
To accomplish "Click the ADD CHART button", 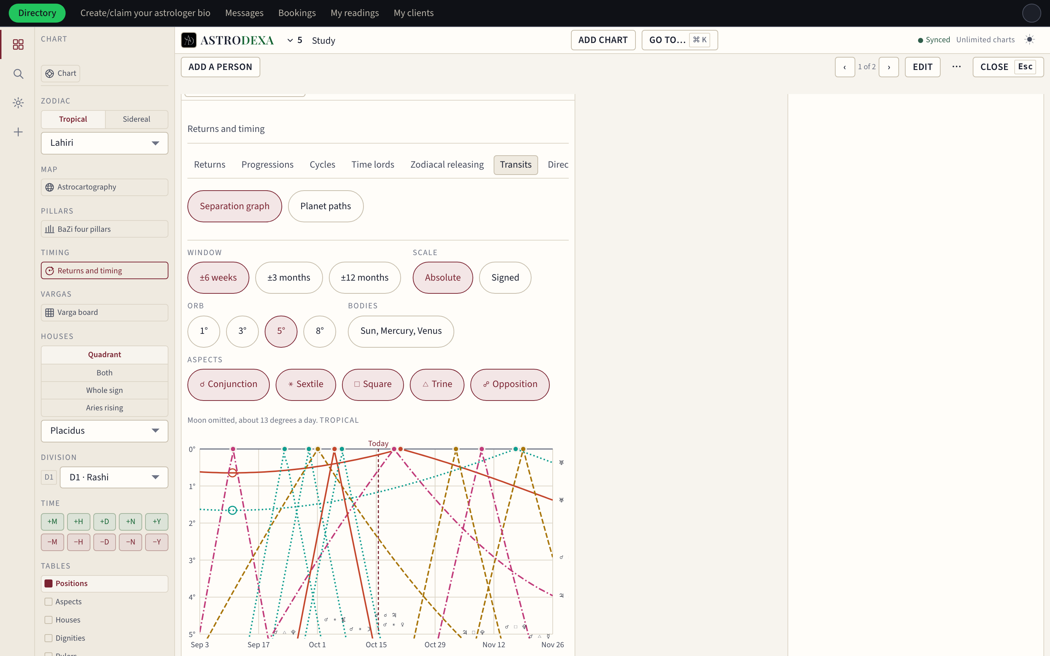I will click(603, 40).
